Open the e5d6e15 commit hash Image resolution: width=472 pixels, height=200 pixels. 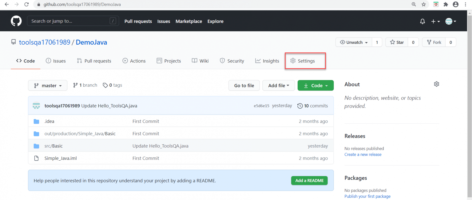click(261, 106)
